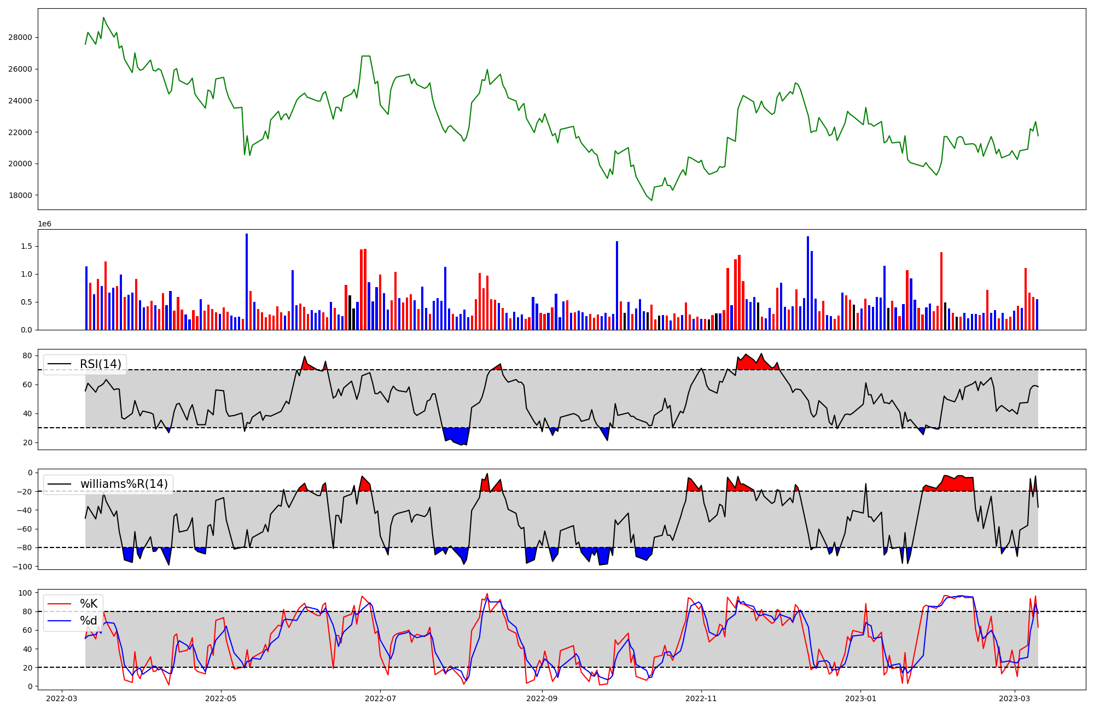Click the %d legend entry

pyautogui.click(x=89, y=621)
